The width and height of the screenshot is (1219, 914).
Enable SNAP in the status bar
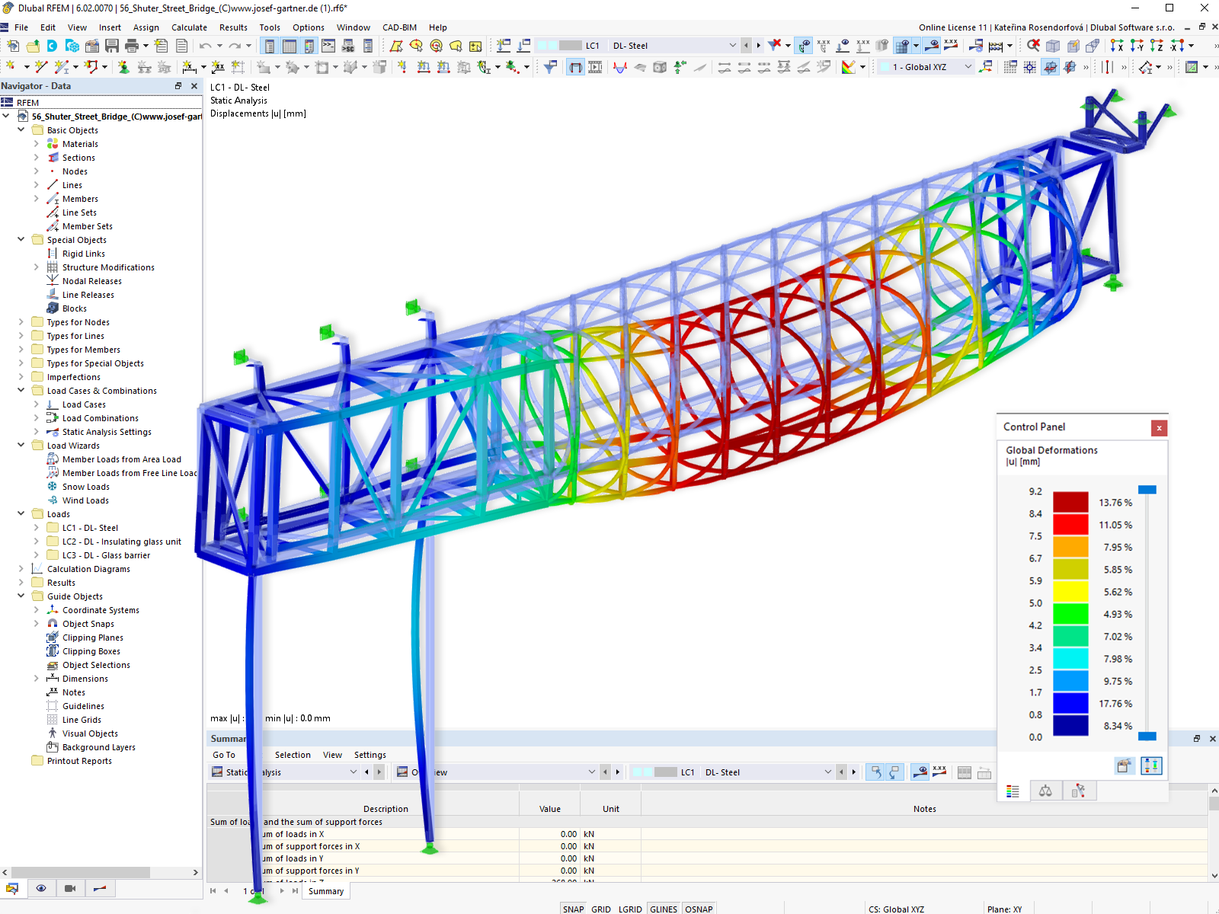pos(573,909)
